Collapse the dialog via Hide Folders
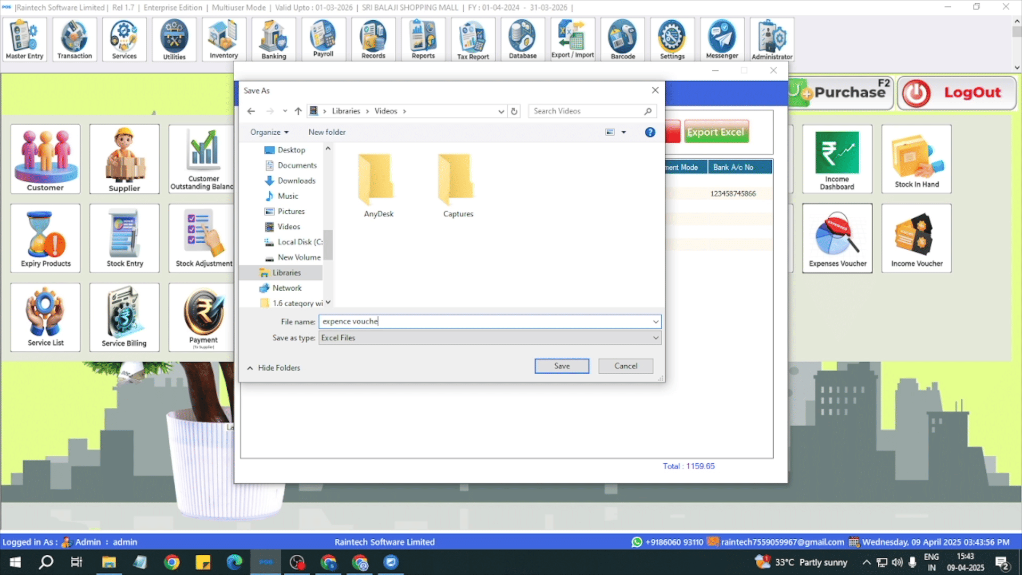 pos(274,368)
